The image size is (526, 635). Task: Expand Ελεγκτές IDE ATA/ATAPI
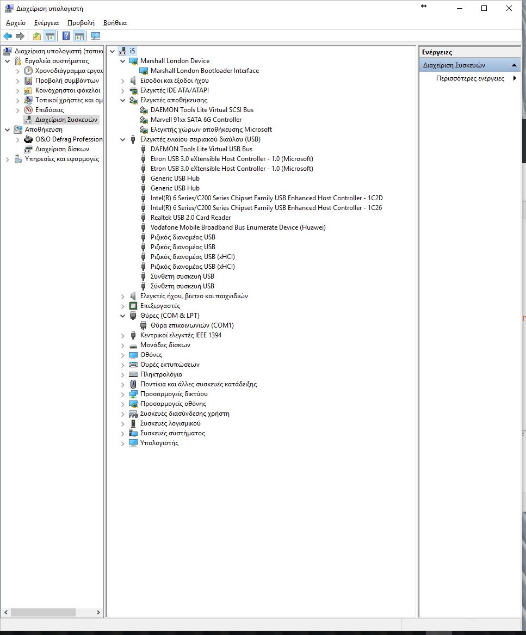click(123, 91)
